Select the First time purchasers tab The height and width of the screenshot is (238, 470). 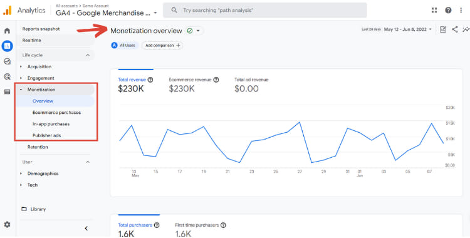[x=201, y=229]
